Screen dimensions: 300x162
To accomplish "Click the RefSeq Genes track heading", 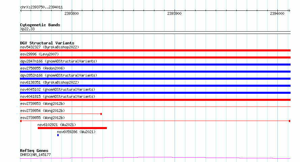I will coord(34,151).
